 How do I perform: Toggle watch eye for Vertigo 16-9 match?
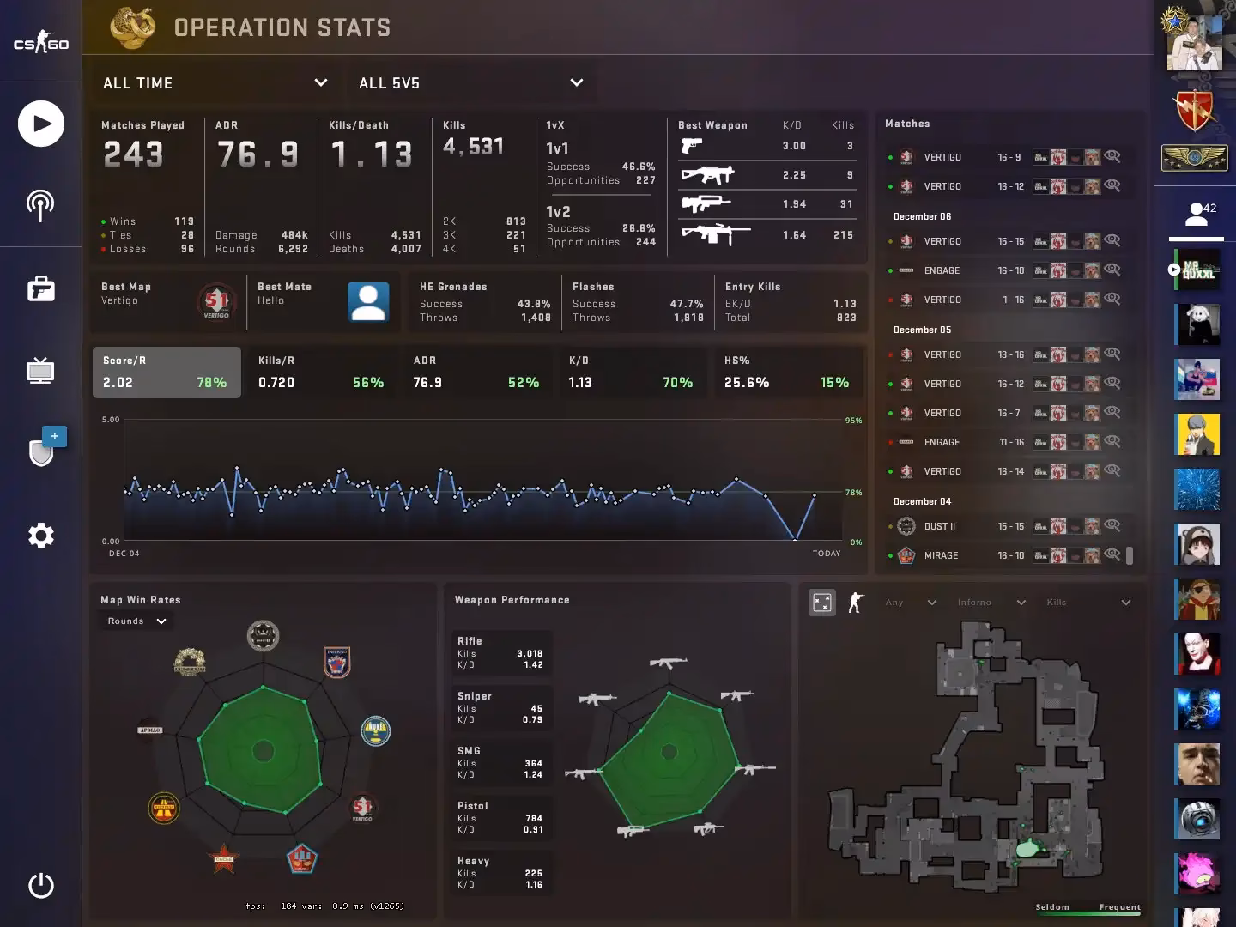pos(1112,156)
